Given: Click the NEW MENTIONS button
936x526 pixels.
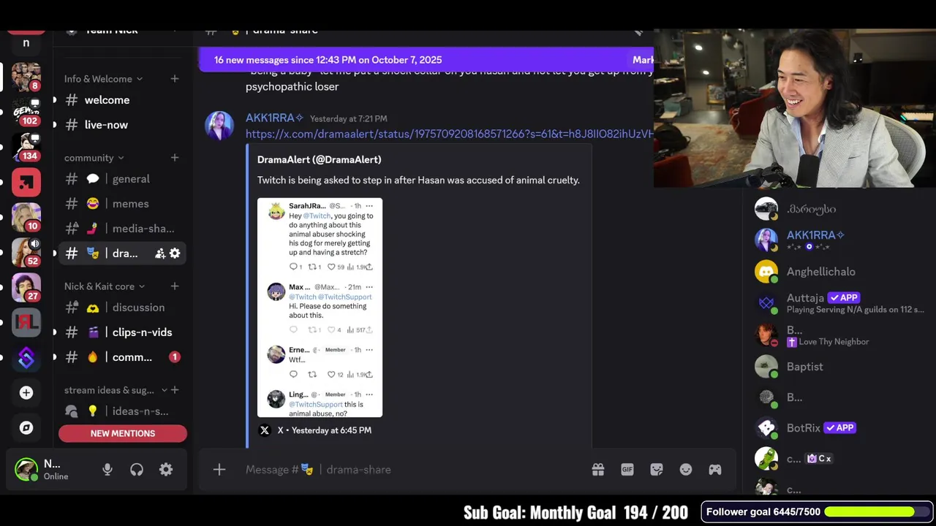Looking at the screenshot, I should coord(123,433).
